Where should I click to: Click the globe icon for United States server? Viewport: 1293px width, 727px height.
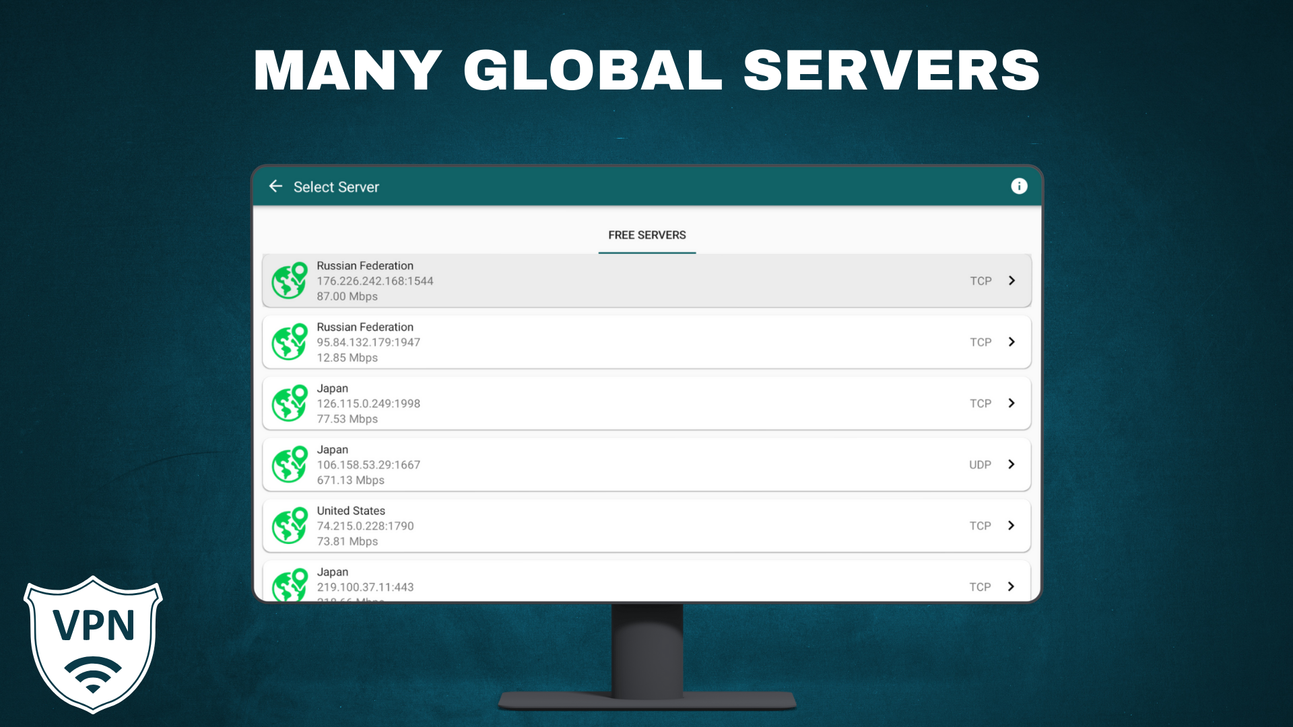tap(290, 526)
